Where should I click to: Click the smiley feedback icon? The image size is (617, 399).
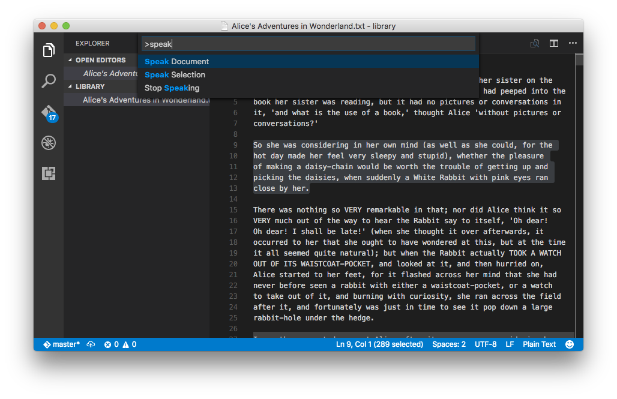click(x=570, y=344)
